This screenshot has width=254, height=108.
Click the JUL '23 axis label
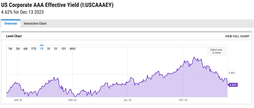[x=128, y=100]
